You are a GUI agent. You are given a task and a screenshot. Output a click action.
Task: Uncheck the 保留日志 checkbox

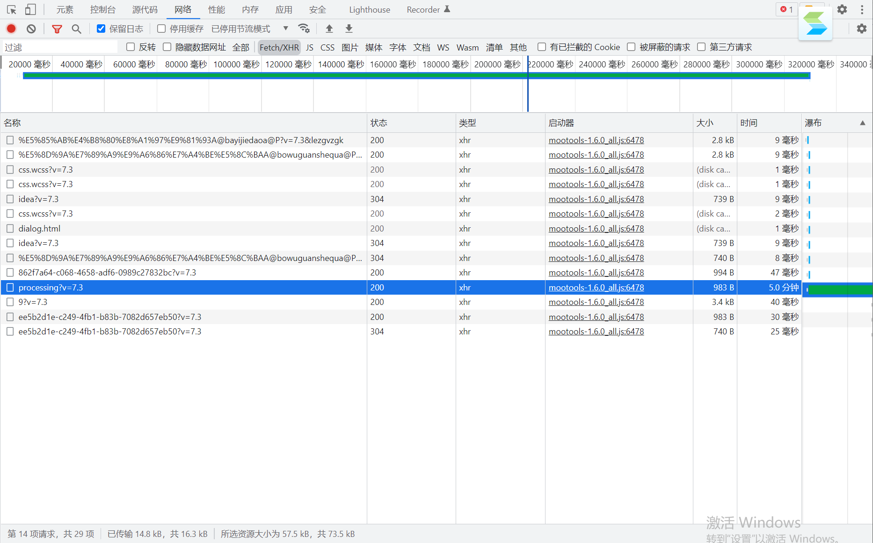click(x=101, y=29)
